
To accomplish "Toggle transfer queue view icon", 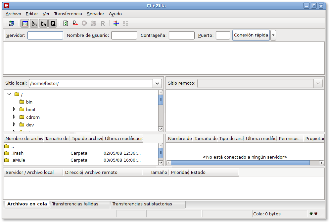I will point(53,23).
